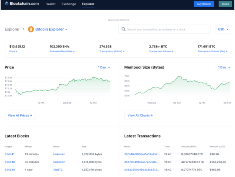Go to the Exchange tab
This screenshot has width=235, height=177.
(x=69, y=4)
